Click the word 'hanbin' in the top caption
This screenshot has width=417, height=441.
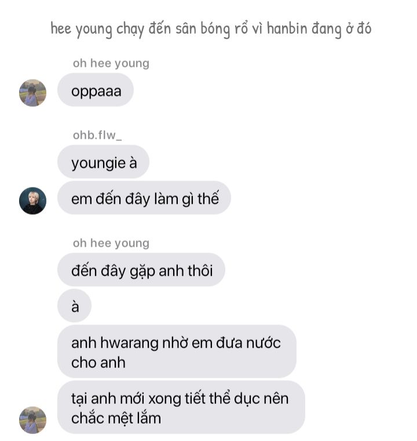pos(287,28)
